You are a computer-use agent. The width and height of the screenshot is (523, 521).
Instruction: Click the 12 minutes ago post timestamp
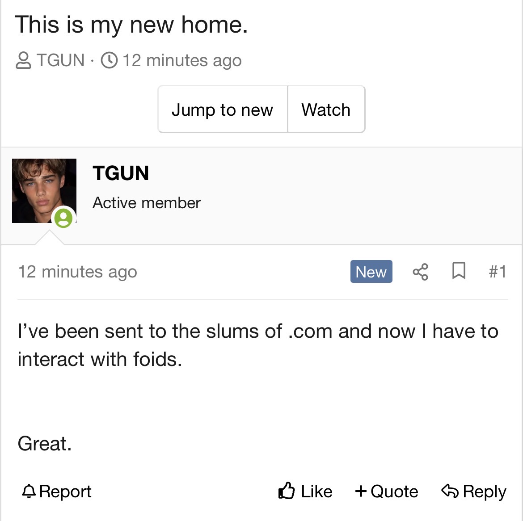[x=77, y=272]
